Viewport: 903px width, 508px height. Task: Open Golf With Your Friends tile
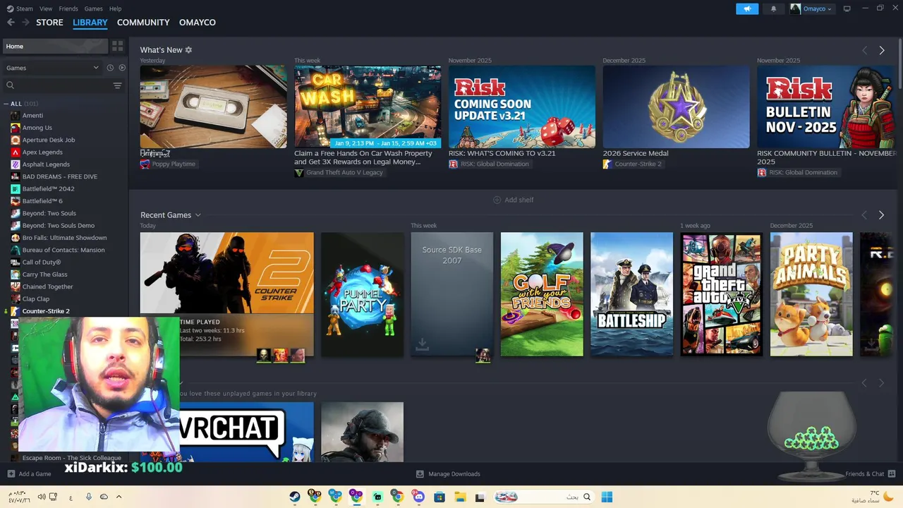pos(542,294)
